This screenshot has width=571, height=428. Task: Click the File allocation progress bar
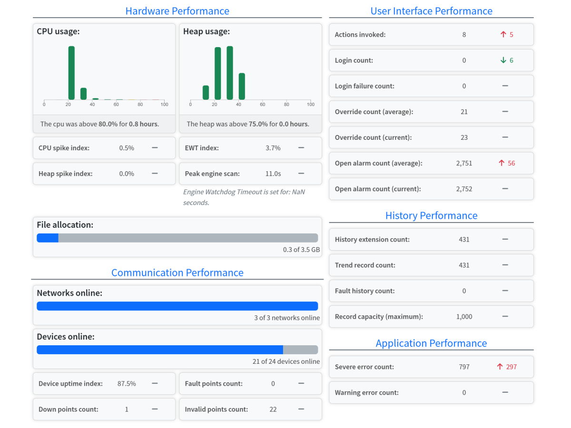[177, 238]
